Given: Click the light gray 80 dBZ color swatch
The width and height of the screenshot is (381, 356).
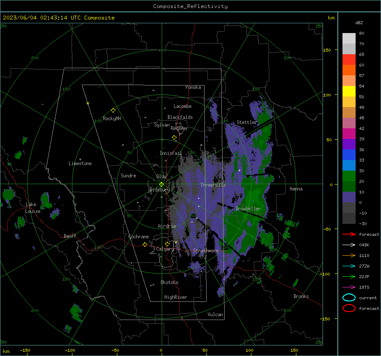Looking at the screenshot, I should pos(349,38).
